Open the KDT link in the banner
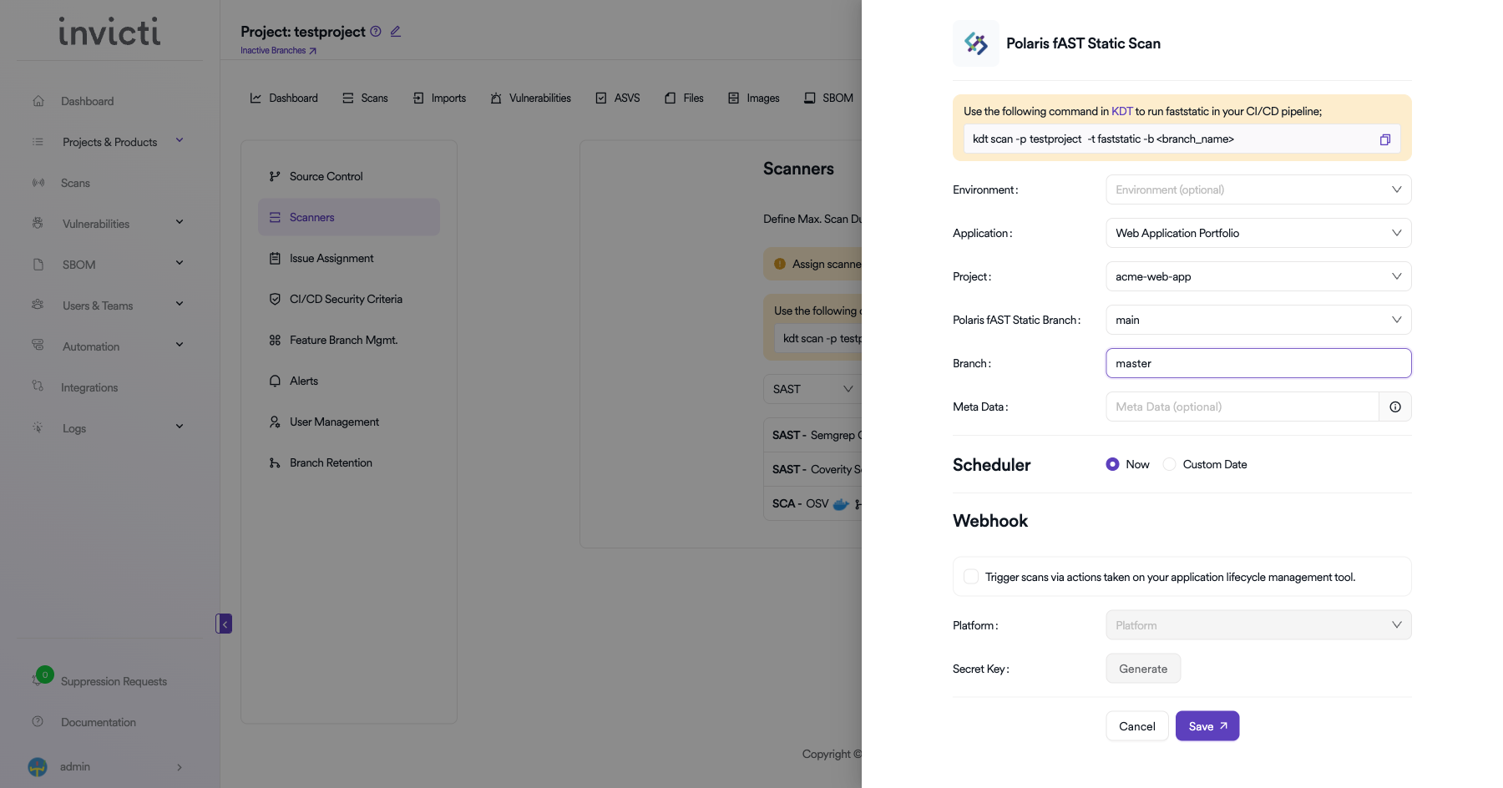The height and width of the screenshot is (788, 1503). click(1121, 111)
